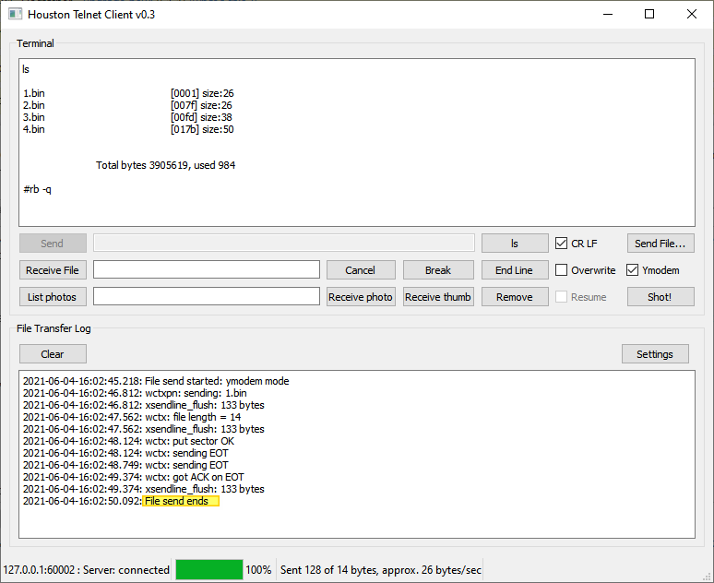Viewport: 714px width, 583px height.
Task: Click the green transfer progress bar
Action: [x=209, y=570]
